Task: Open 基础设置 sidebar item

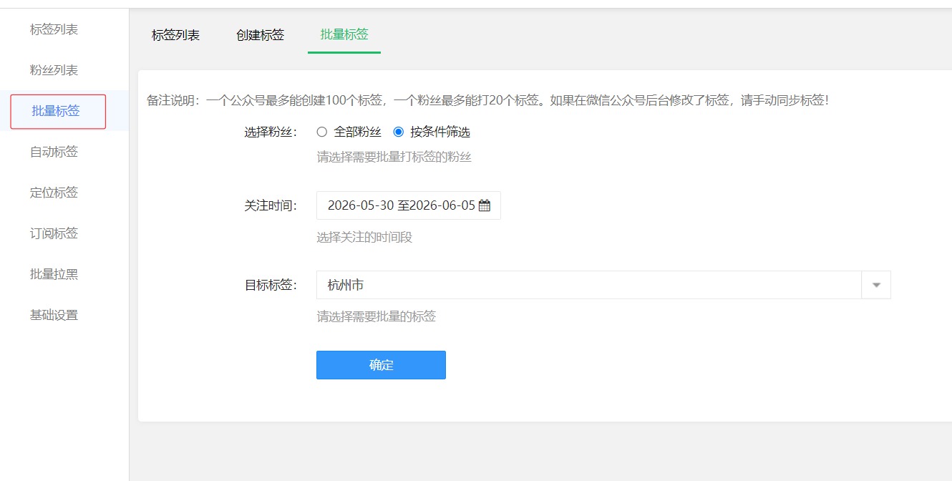Action: (x=54, y=315)
